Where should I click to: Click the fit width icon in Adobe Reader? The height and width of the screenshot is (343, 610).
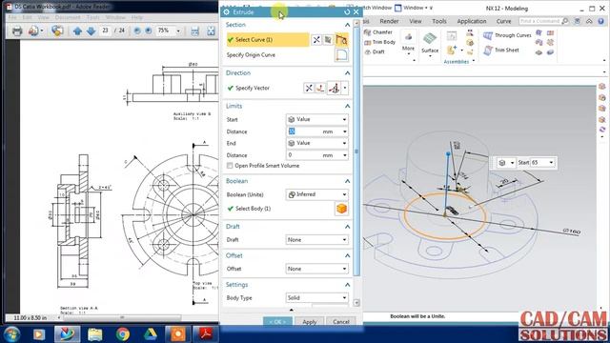tap(194, 31)
